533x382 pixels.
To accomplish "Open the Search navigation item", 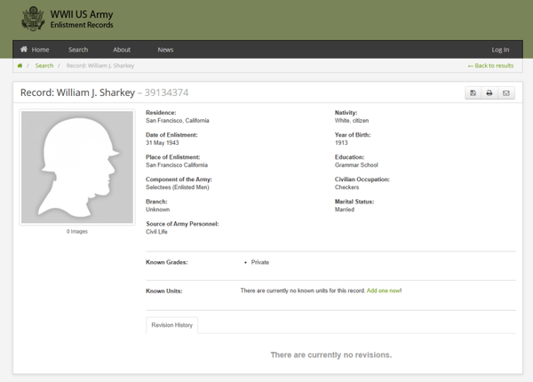I will [x=78, y=50].
